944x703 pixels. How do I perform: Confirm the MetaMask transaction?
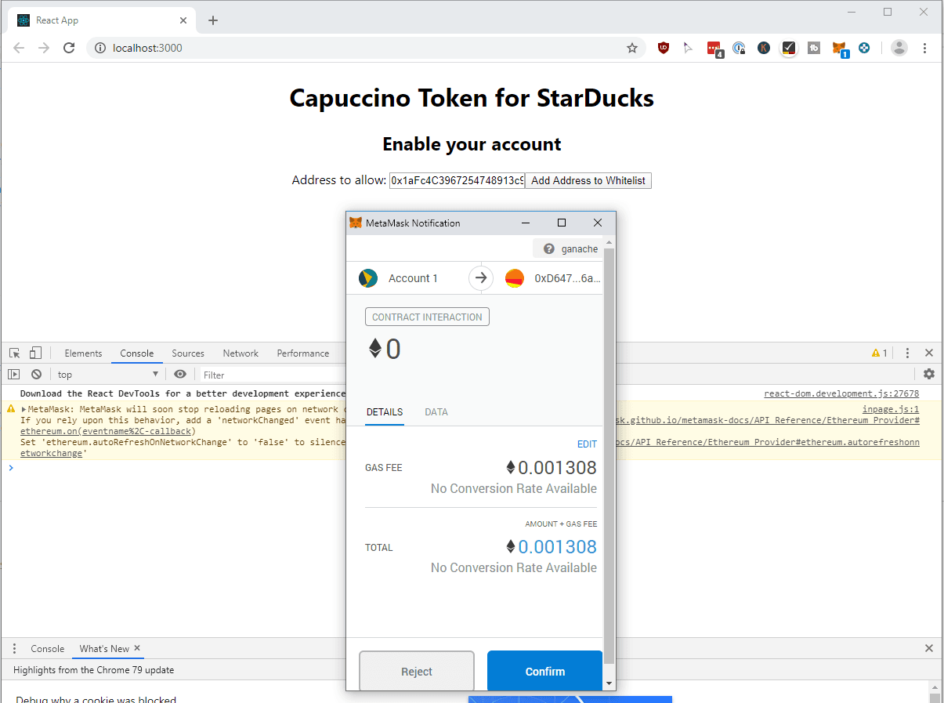pos(545,671)
